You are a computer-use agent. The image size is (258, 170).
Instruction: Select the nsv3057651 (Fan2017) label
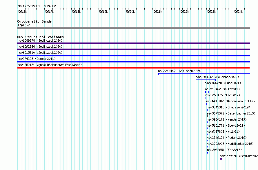(224, 150)
